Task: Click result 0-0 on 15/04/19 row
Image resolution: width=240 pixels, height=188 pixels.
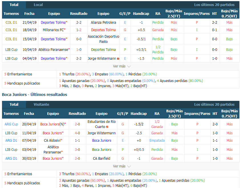Action: point(79,39)
